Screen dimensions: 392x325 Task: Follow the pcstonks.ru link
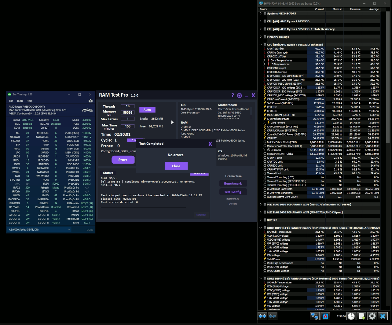click(233, 199)
